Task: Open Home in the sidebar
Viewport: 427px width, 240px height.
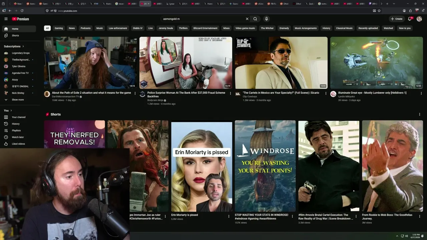Action: point(19,29)
